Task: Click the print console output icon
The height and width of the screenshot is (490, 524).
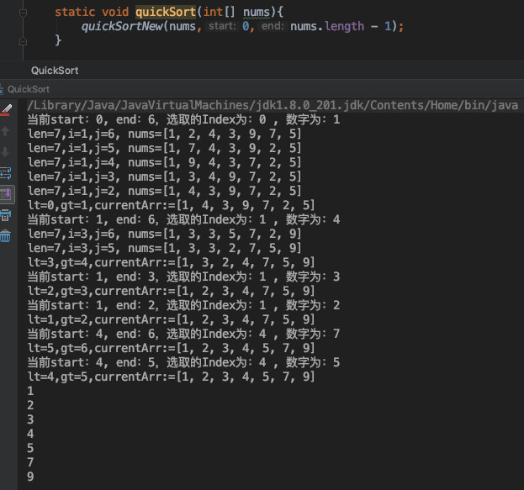Action: (x=6, y=215)
